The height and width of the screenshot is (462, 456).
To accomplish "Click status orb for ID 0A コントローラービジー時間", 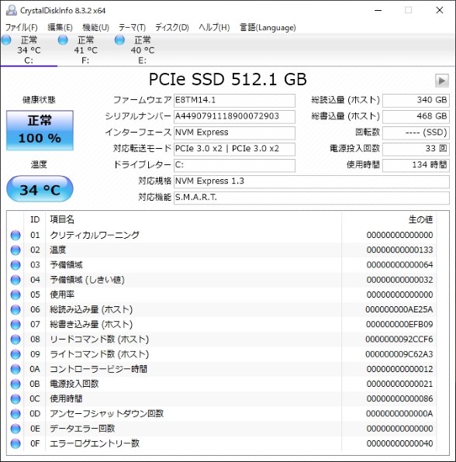I will click(16, 369).
